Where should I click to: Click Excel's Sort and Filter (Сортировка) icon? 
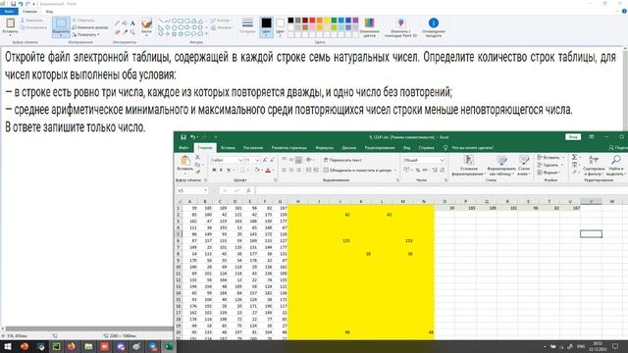pyautogui.click(x=594, y=160)
